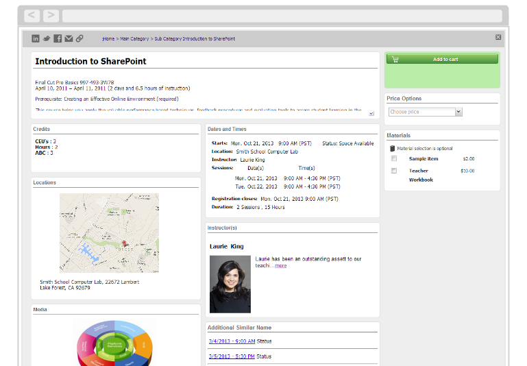Click the shopping cart icon
Screen dimensions: 527x366
pos(395,59)
